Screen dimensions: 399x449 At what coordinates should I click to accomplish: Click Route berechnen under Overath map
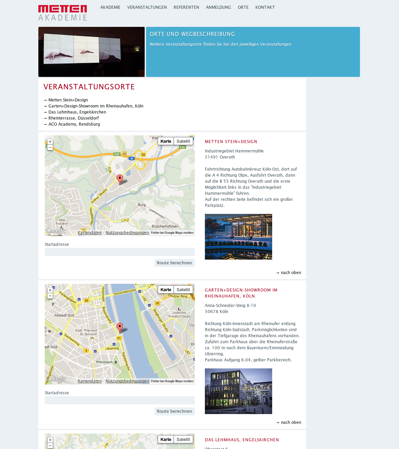tap(174, 263)
